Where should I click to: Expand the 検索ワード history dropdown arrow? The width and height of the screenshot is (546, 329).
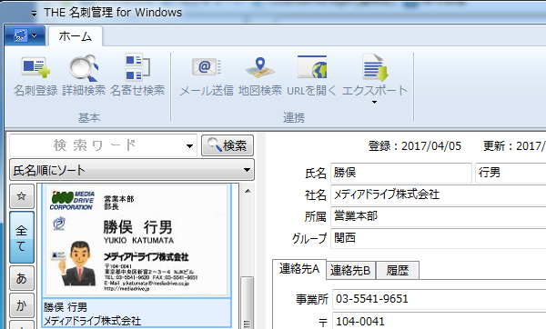tap(189, 145)
